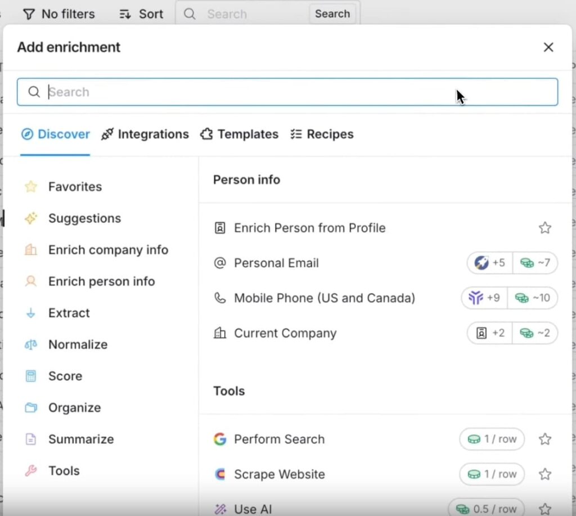The height and width of the screenshot is (516, 576).
Task: Click the Sort button
Action: point(142,14)
